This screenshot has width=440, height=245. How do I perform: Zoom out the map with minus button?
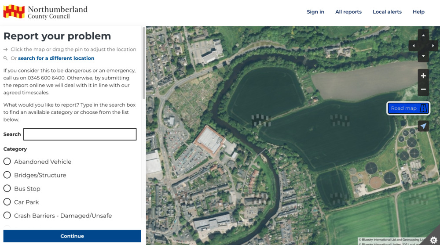click(423, 89)
